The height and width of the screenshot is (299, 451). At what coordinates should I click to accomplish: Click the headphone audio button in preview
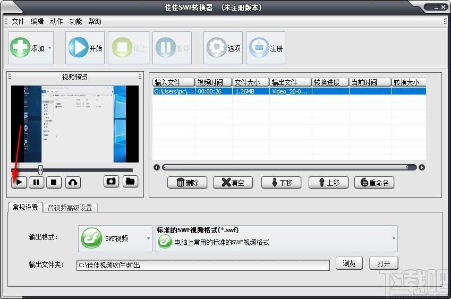[73, 182]
